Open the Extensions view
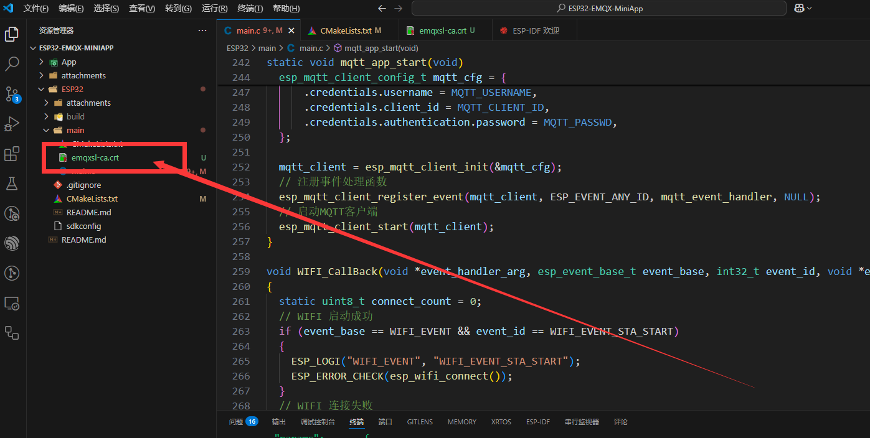Screen dimensions: 870x438 [12, 154]
